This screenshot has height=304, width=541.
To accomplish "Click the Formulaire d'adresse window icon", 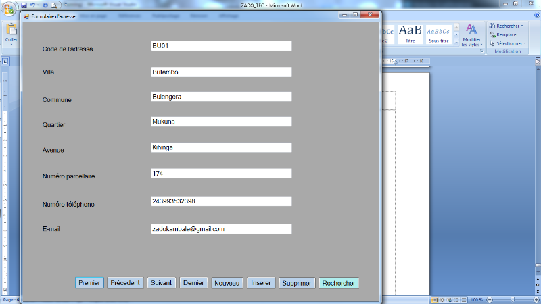I will pos(26,16).
